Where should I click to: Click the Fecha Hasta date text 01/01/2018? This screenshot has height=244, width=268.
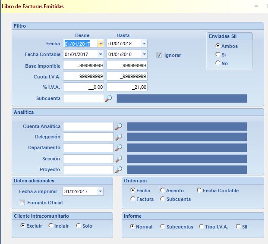tap(120, 44)
